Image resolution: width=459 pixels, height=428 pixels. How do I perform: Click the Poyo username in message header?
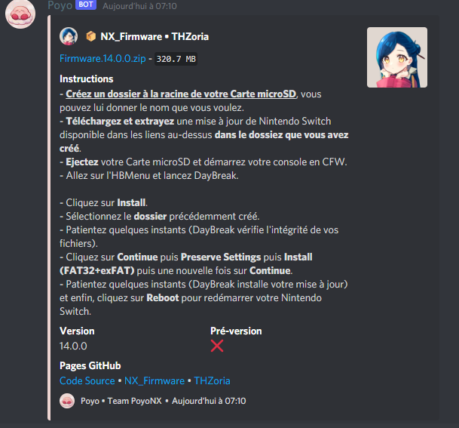[60, 5]
